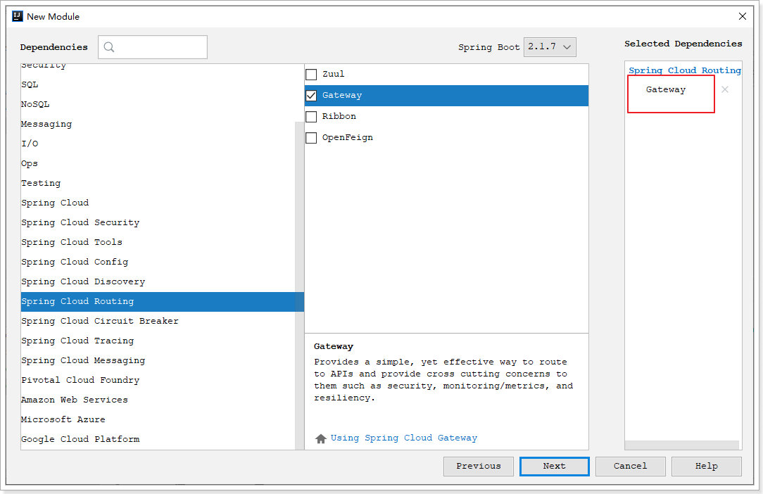Close the New Module dialog
Viewport: 763px width, 494px height.
(743, 16)
